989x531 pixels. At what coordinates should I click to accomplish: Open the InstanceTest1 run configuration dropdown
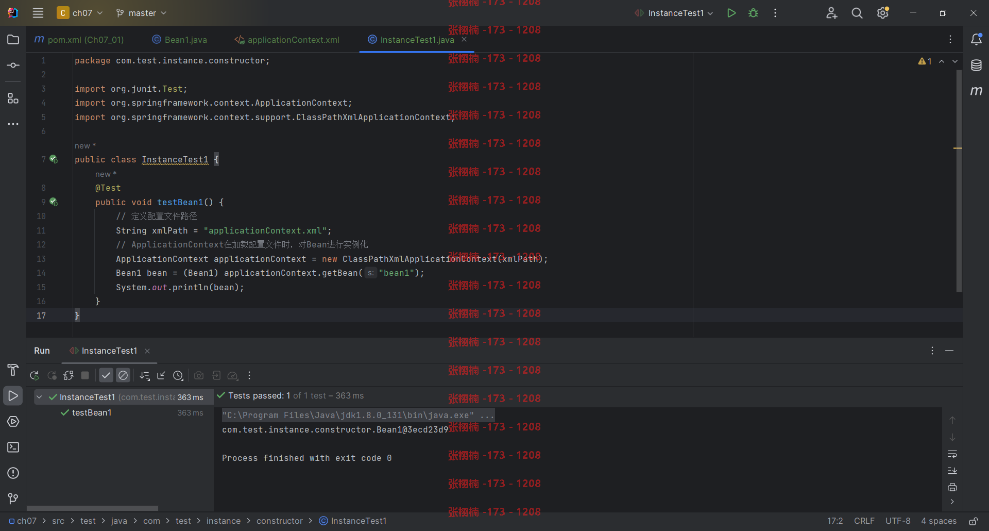pos(674,13)
